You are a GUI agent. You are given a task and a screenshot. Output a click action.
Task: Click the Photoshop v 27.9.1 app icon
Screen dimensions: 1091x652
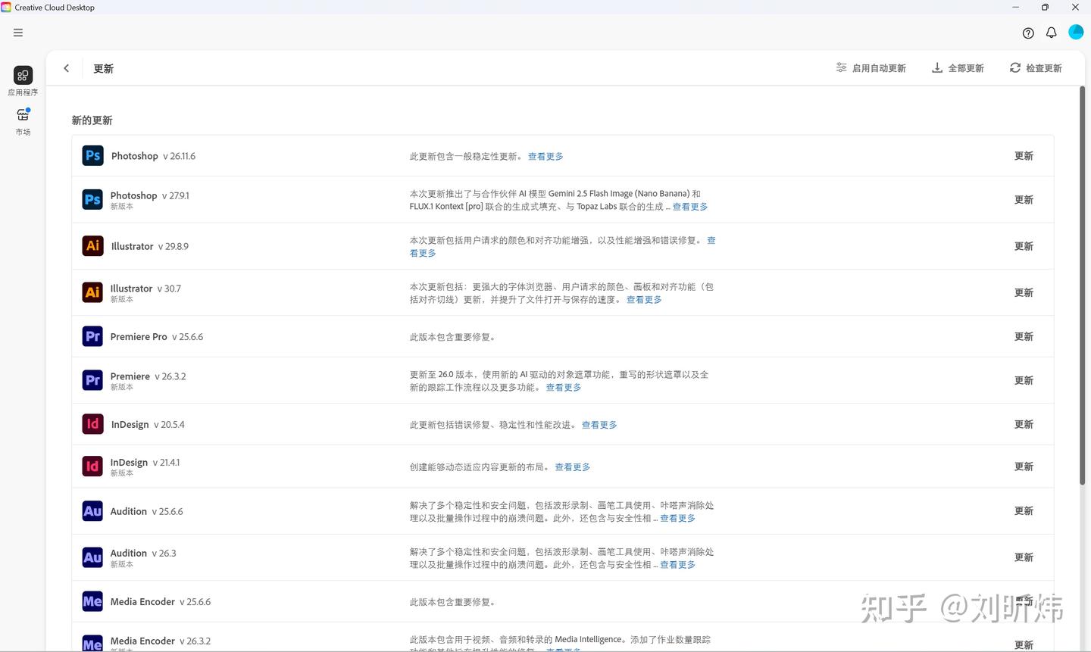92,200
